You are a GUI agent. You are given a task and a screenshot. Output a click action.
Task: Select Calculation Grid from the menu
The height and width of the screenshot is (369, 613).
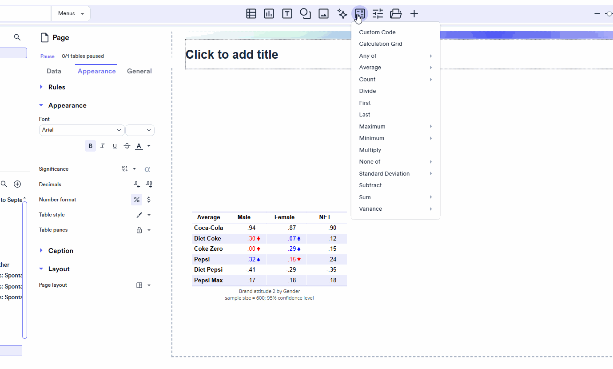tap(380, 44)
